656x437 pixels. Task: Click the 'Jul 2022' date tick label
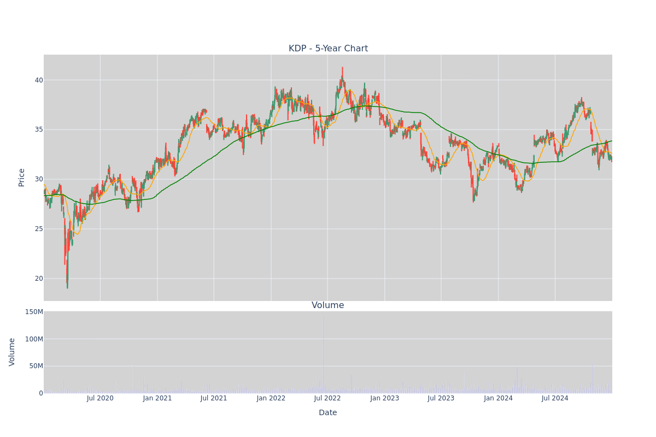coord(327,398)
